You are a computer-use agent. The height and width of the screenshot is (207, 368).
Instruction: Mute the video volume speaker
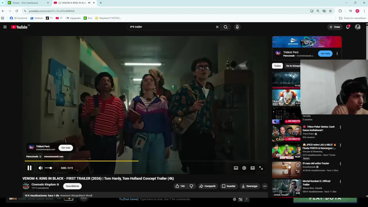pos(41,168)
